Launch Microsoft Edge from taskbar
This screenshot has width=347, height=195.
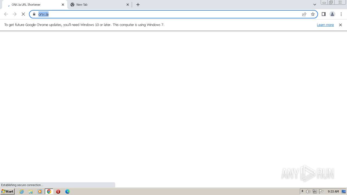68,191
